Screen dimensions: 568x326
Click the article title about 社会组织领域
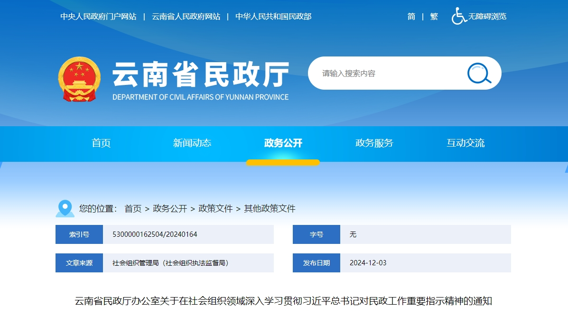[283, 301]
